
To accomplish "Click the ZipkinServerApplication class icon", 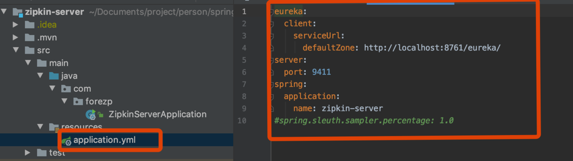I will [91, 114].
